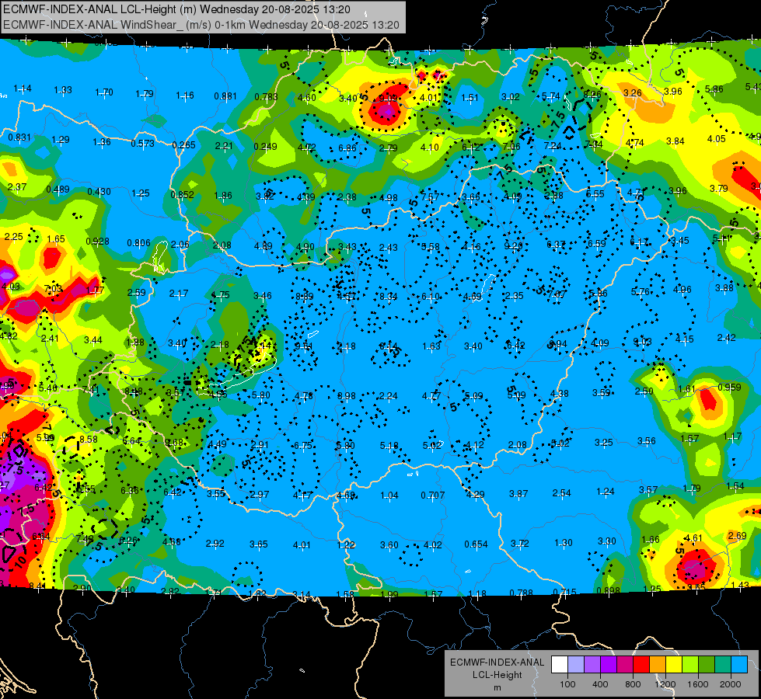Click the wind shear value '0.959'
761x699 pixels.
pyautogui.click(x=729, y=387)
